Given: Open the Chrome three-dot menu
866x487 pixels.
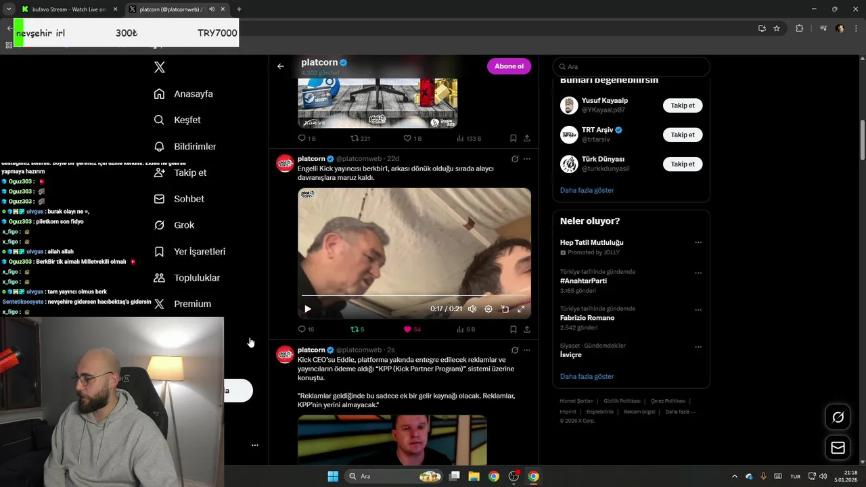Looking at the screenshot, I should 857,28.
